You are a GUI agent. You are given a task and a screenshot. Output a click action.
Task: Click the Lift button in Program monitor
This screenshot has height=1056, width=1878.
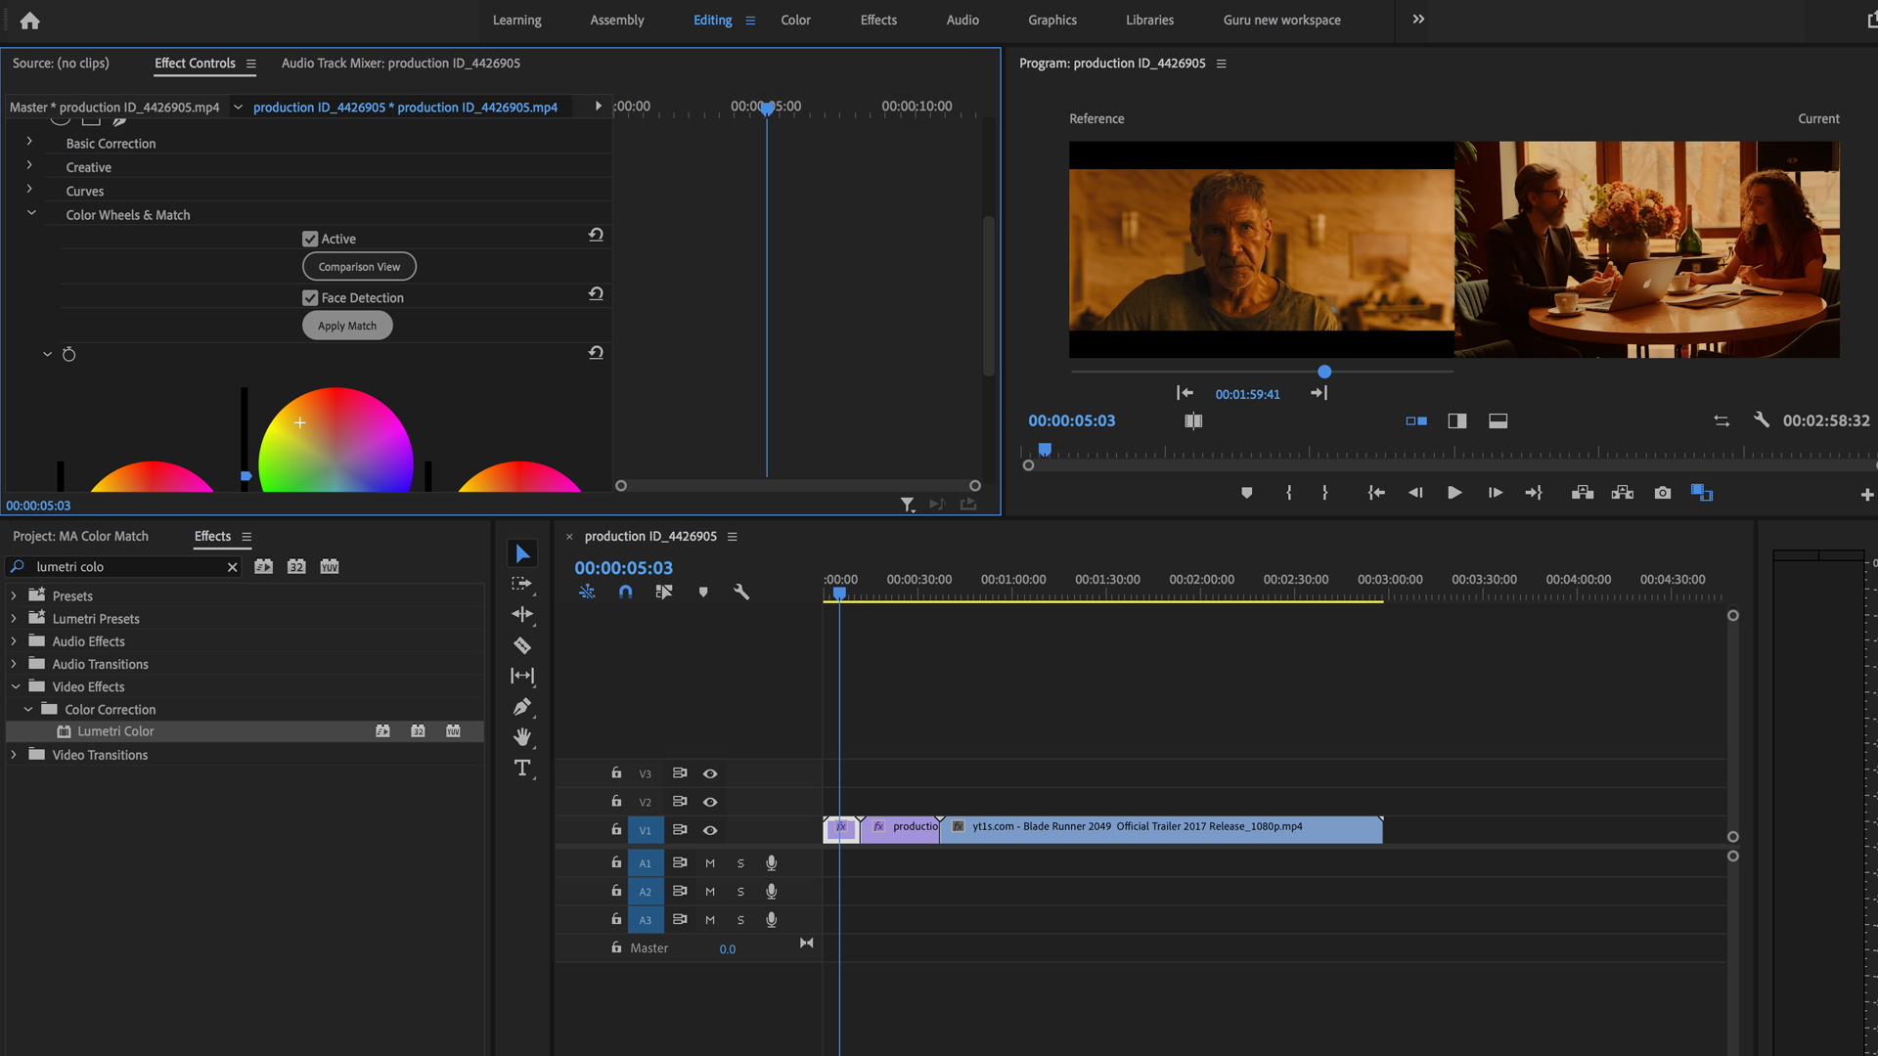pyautogui.click(x=1583, y=493)
